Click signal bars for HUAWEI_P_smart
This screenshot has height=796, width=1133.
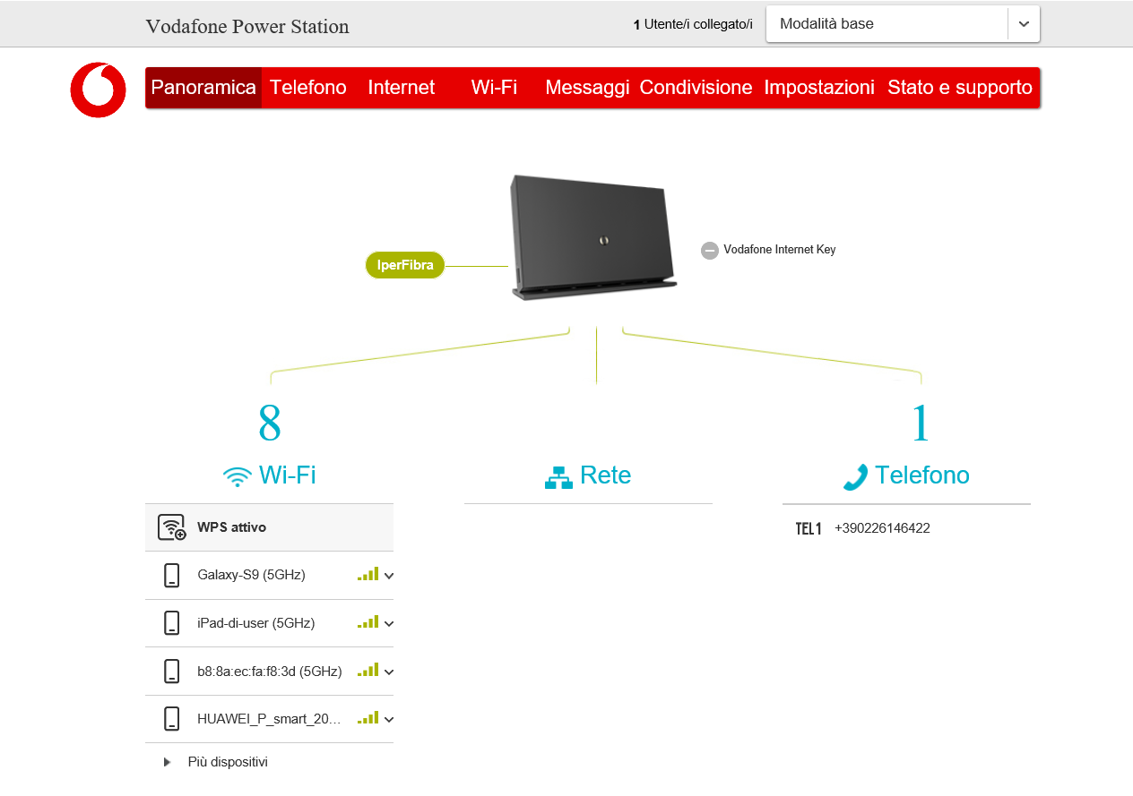tap(368, 717)
